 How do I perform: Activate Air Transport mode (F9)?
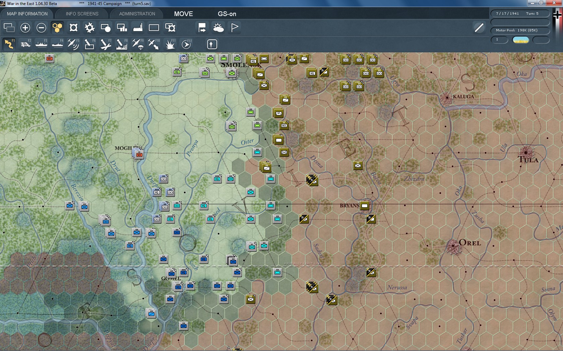(x=137, y=44)
